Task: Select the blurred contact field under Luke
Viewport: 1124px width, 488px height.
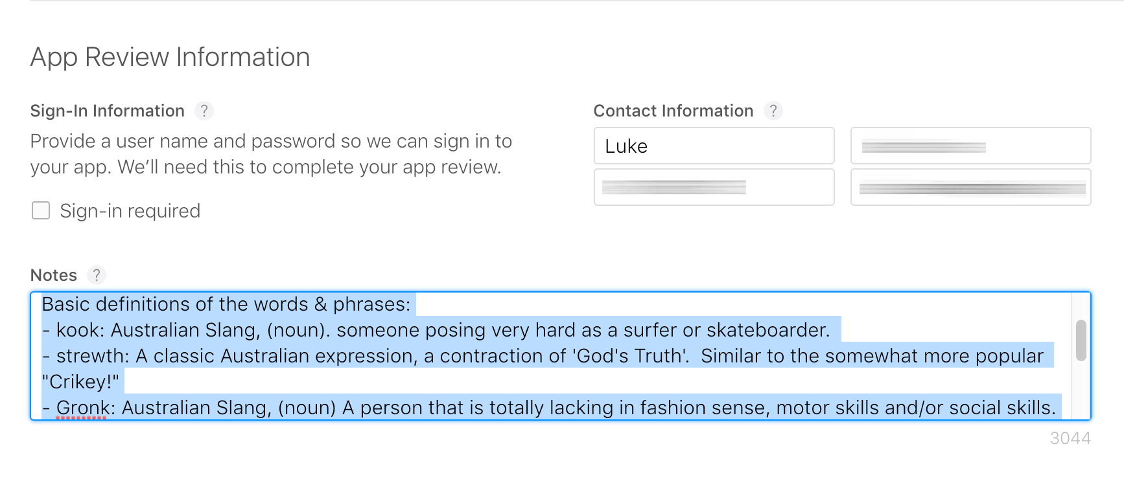Action: (x=714, y=188)
